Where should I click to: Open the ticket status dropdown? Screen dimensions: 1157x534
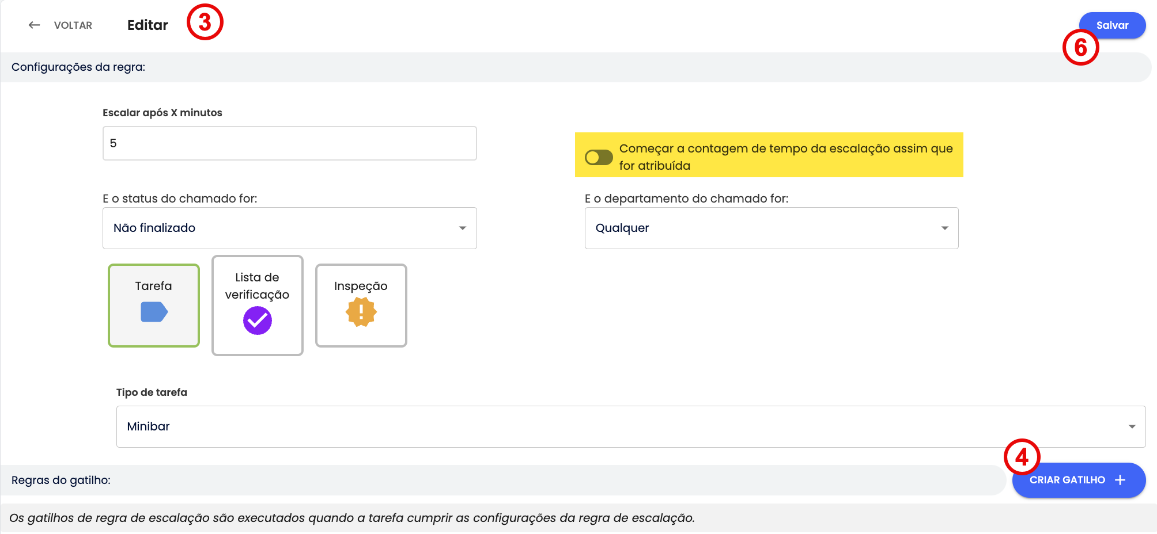(x=289, y=228)
